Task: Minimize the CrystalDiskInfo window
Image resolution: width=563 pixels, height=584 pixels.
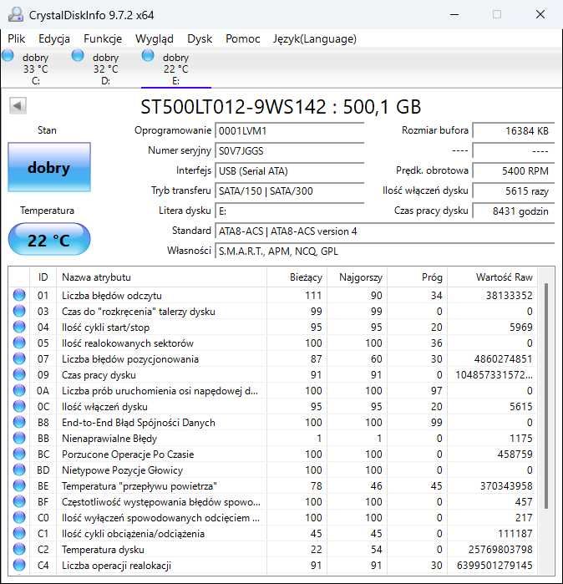Action: pos(454,15)
